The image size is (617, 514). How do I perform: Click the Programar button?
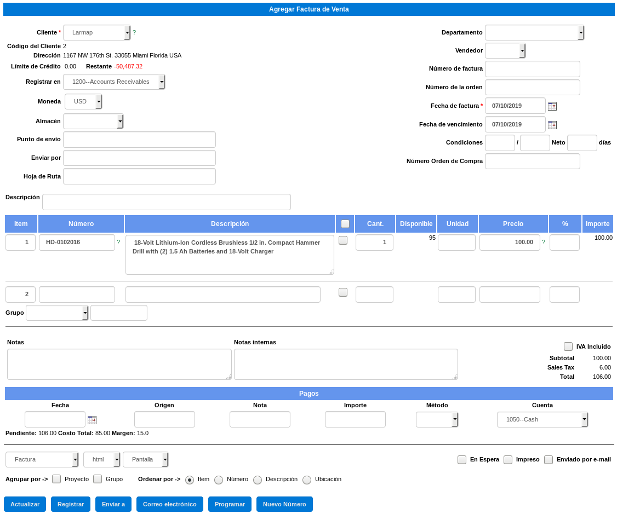[230, 504]
